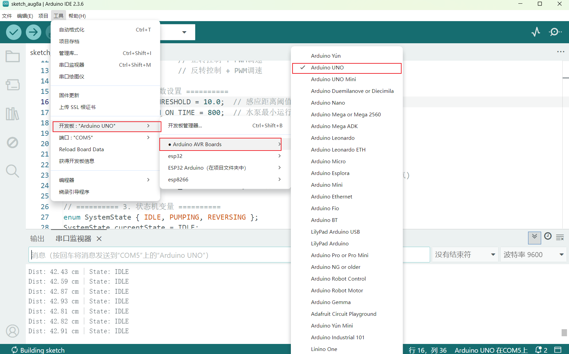Choose 烧录引导程序 menu entry
This screenshot has height=354, width=569.
105,192
